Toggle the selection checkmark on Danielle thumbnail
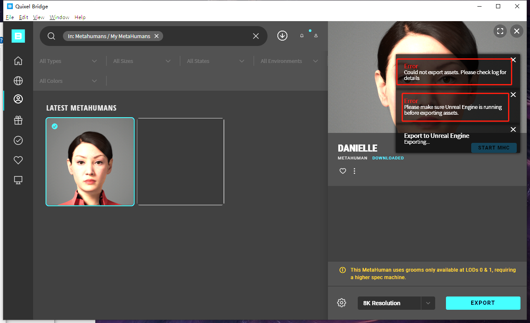This screenshot has width=530, height=323. (55, 126)
